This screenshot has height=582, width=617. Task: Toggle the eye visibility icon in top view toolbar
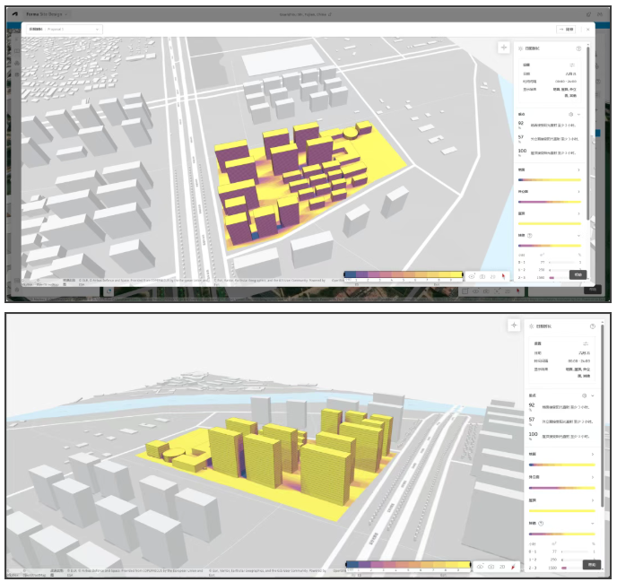click(472, 276)
